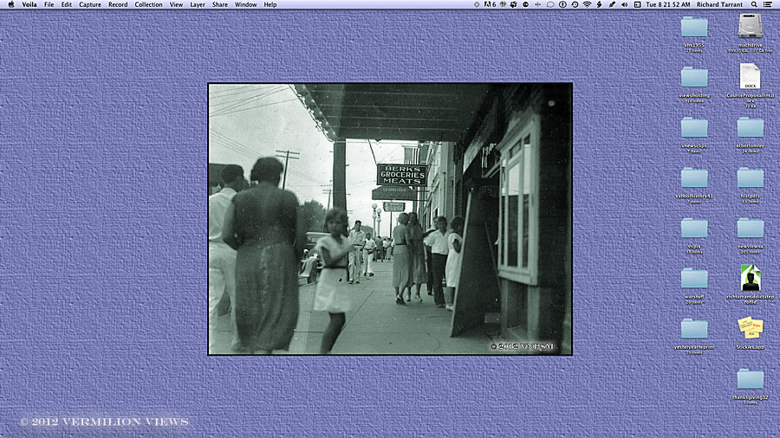Open the View menu

(x=176, y=4)
